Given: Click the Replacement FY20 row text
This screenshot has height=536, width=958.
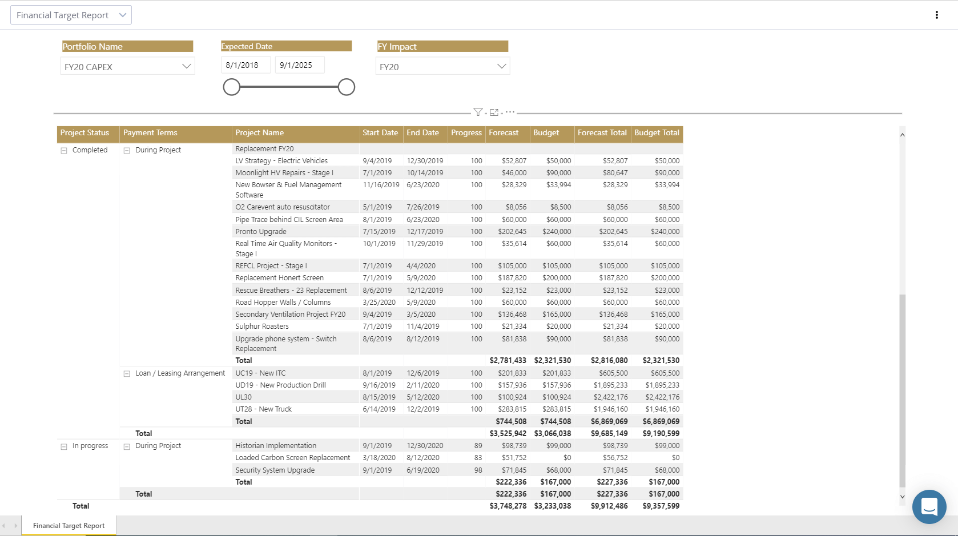Looking at the screenshot, I should coord(264,149).
